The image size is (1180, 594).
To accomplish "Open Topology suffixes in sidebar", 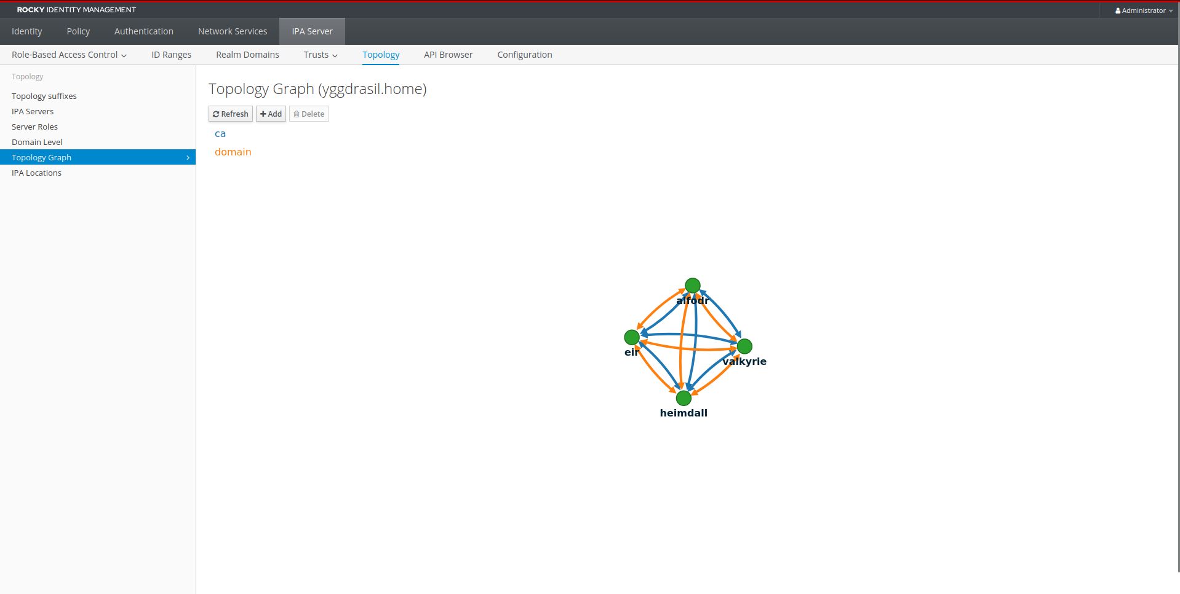I will pyautogui.click(x=44, y=96).
